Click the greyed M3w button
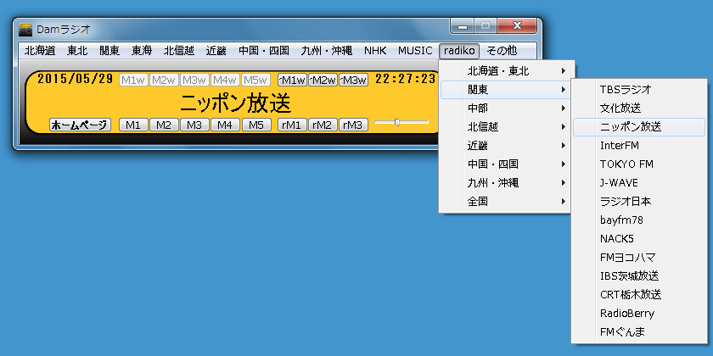The width and height of the screenshot is (713, 356). (194, 80)
